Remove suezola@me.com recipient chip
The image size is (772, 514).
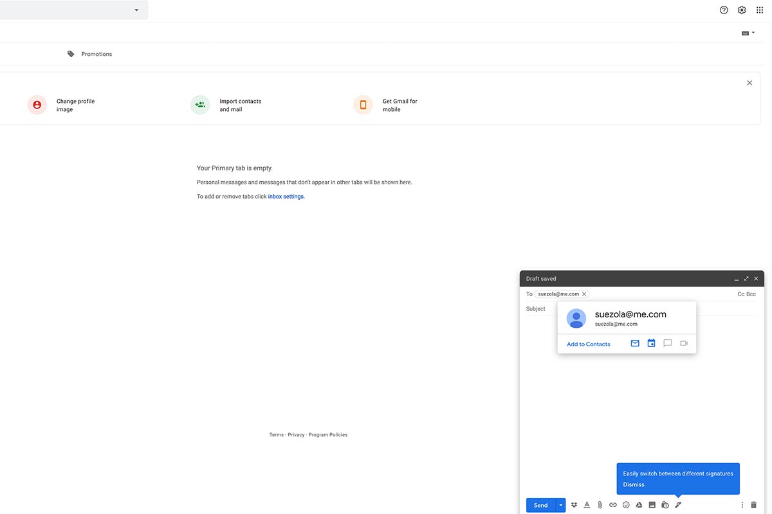click(584, 294)
